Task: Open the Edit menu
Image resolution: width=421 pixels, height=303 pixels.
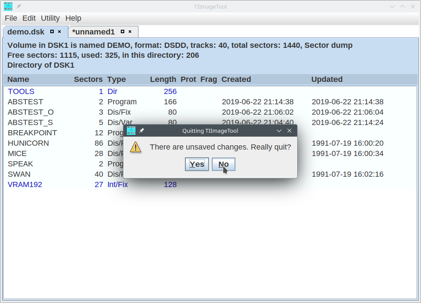Action: click(x=29, y=18)
